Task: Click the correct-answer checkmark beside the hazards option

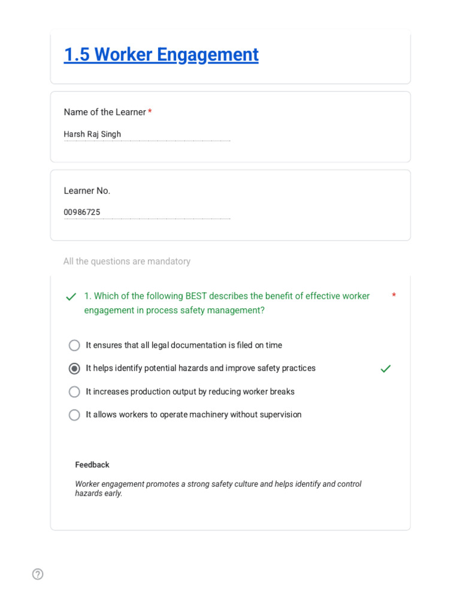Action: (386, 369)
